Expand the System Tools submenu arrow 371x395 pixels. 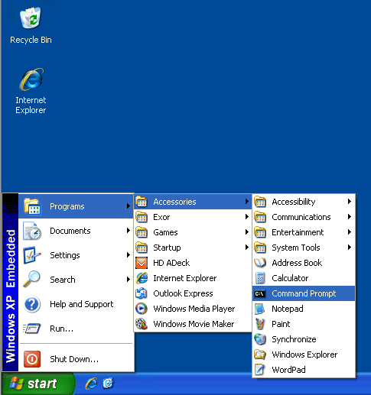350,248
